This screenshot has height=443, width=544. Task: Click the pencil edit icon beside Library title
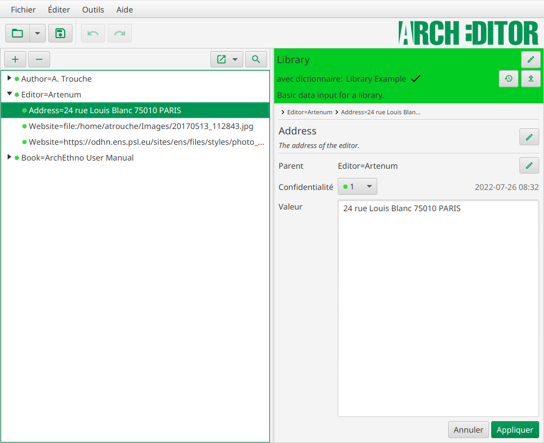click(x=531, y=59)
